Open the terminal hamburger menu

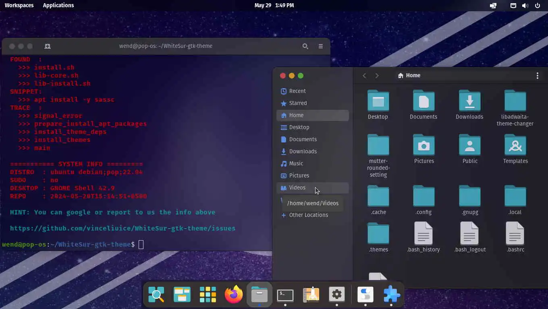[321, 46]
